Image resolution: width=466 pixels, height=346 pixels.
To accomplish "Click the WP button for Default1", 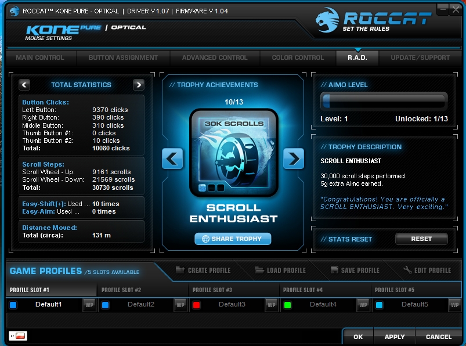I will [89, 305].
